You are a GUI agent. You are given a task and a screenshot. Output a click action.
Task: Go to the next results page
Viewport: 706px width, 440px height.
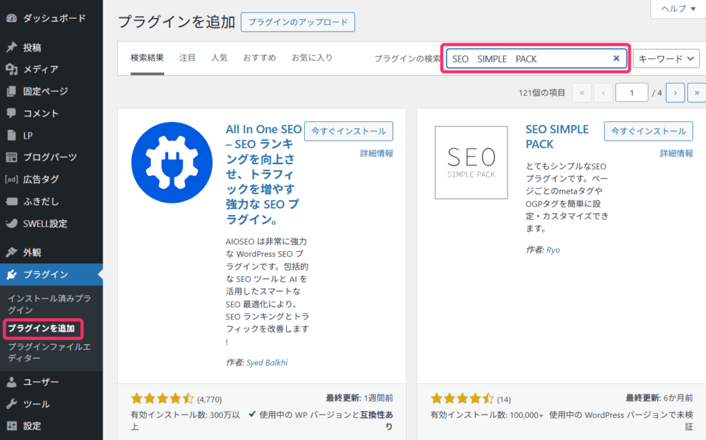675,93
